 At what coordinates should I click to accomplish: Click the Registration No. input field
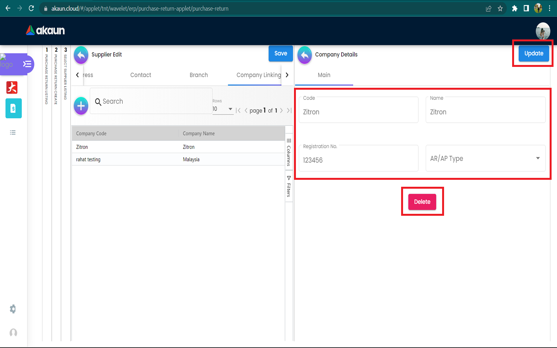358,160
